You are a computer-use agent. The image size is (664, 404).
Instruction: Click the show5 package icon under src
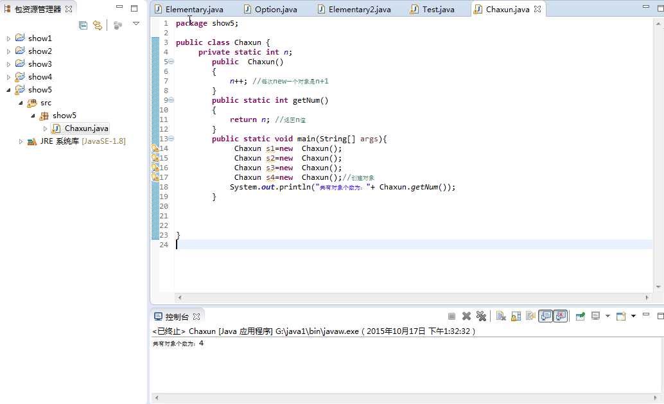point(44,116)
